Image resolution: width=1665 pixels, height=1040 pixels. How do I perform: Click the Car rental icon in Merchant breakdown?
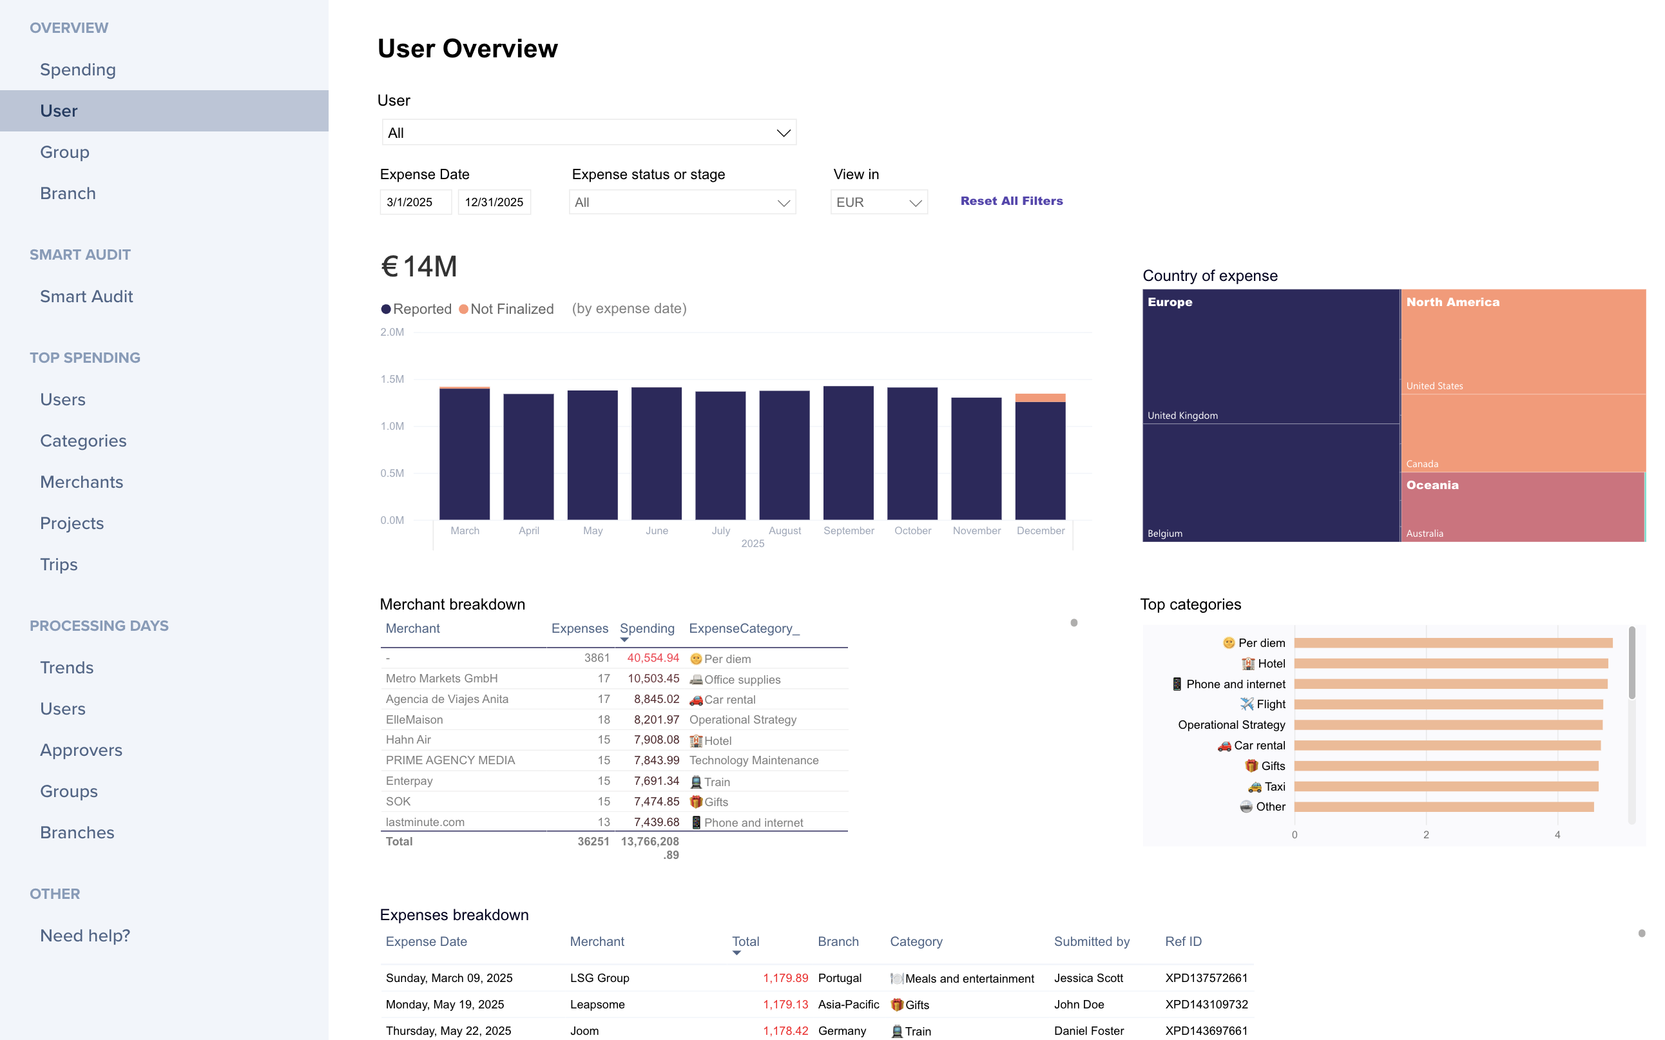[696, 700]
